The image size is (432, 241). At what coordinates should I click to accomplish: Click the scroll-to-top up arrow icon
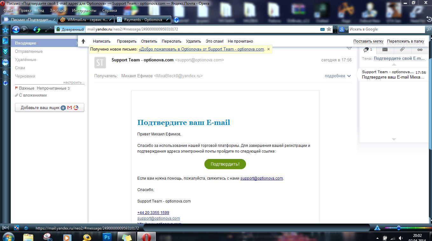(x=83, y=41)
